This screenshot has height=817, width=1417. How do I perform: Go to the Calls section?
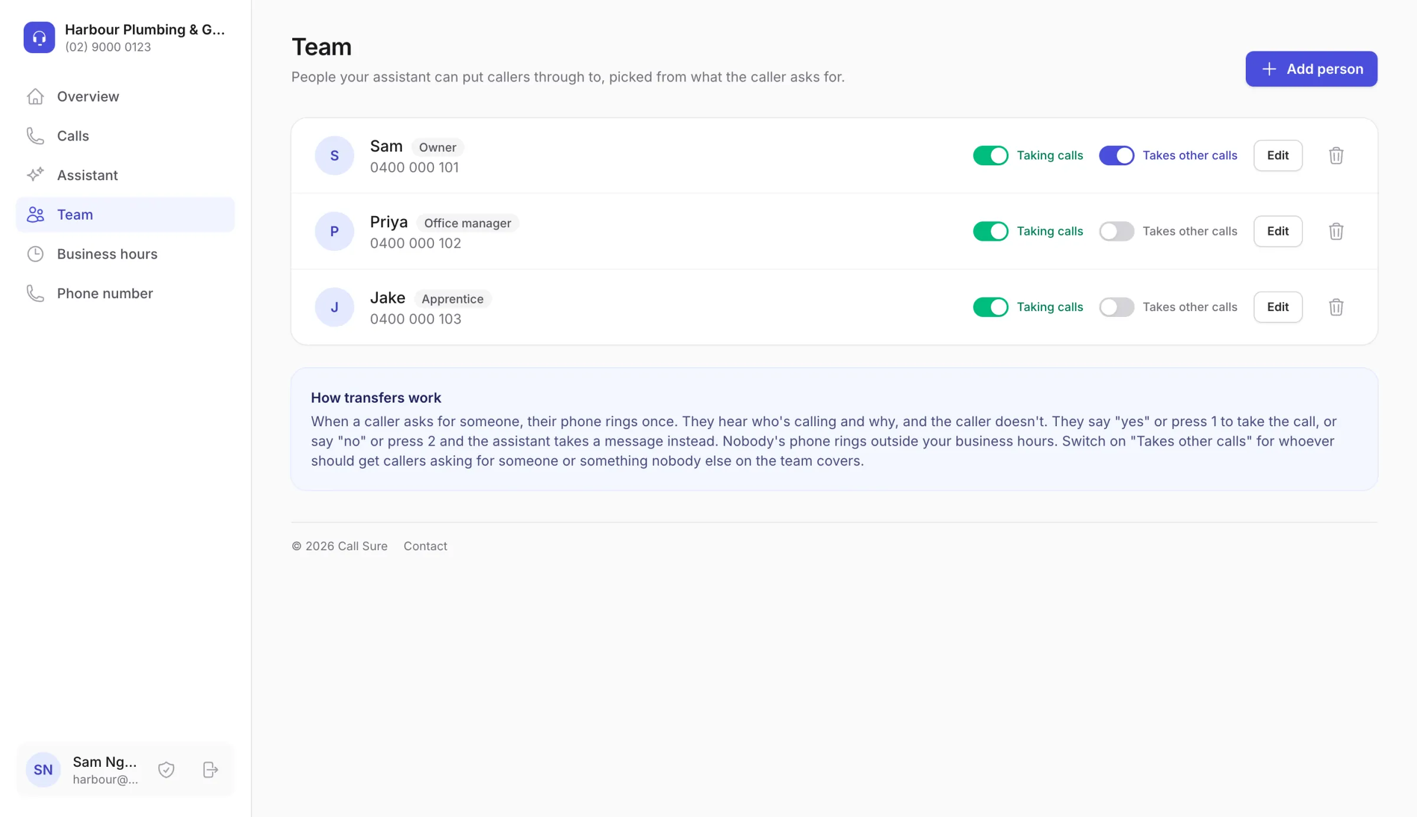(x=125, y=136)
